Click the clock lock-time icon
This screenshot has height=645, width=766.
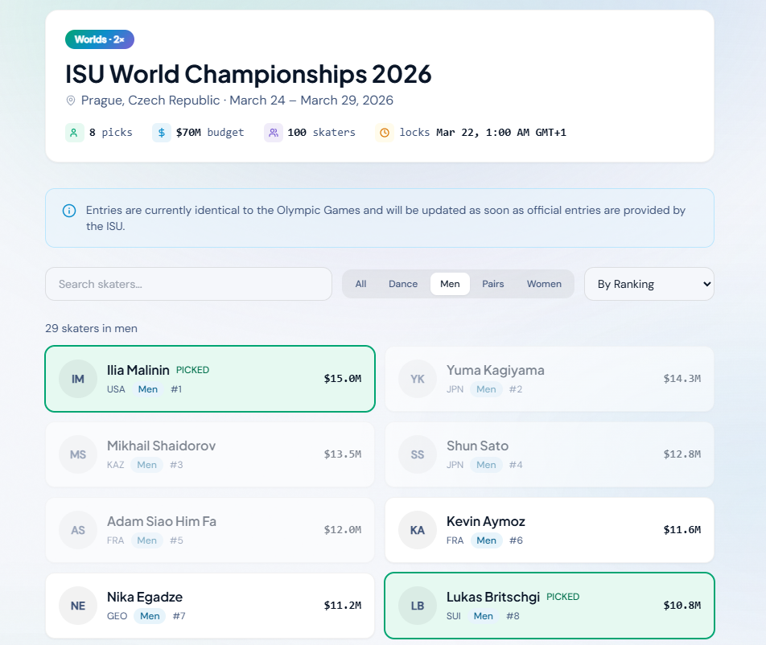pyautogui.click(x=385, y=133)
